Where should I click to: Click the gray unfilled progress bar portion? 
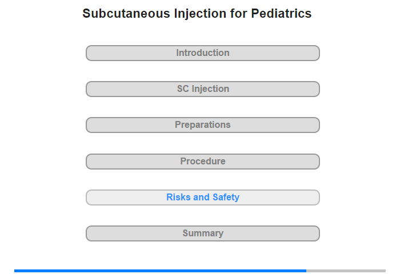[x=346, y=271]
